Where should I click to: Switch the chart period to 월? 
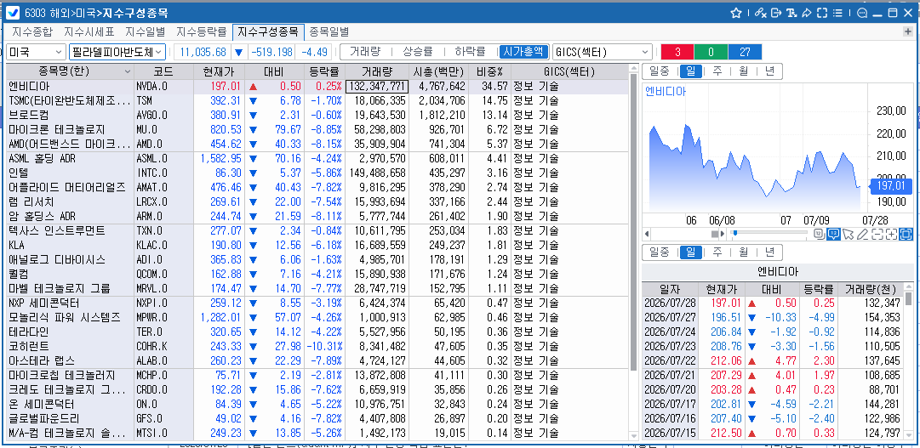743,71
